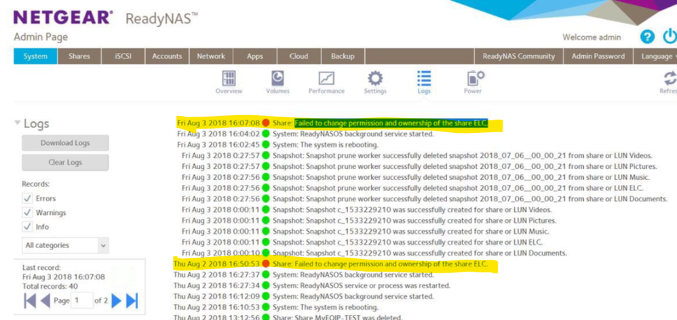This screenshot has height=320, width=677.
Task: Switch to the Apps tab
Action: tap(255, 56)
